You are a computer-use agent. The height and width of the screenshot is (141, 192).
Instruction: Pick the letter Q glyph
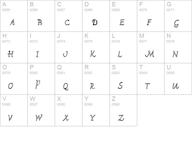tap(66, 86)
